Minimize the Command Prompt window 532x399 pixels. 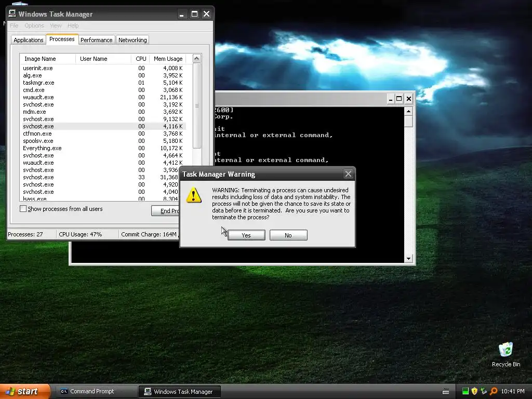(x=391, y=99)
